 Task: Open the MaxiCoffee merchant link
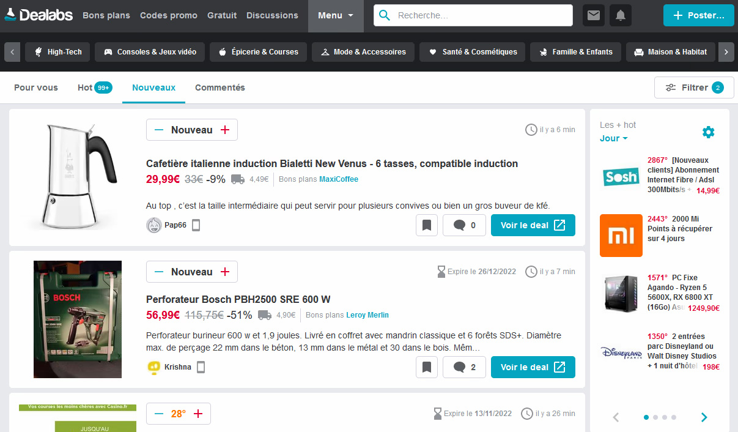coord(339,179)
